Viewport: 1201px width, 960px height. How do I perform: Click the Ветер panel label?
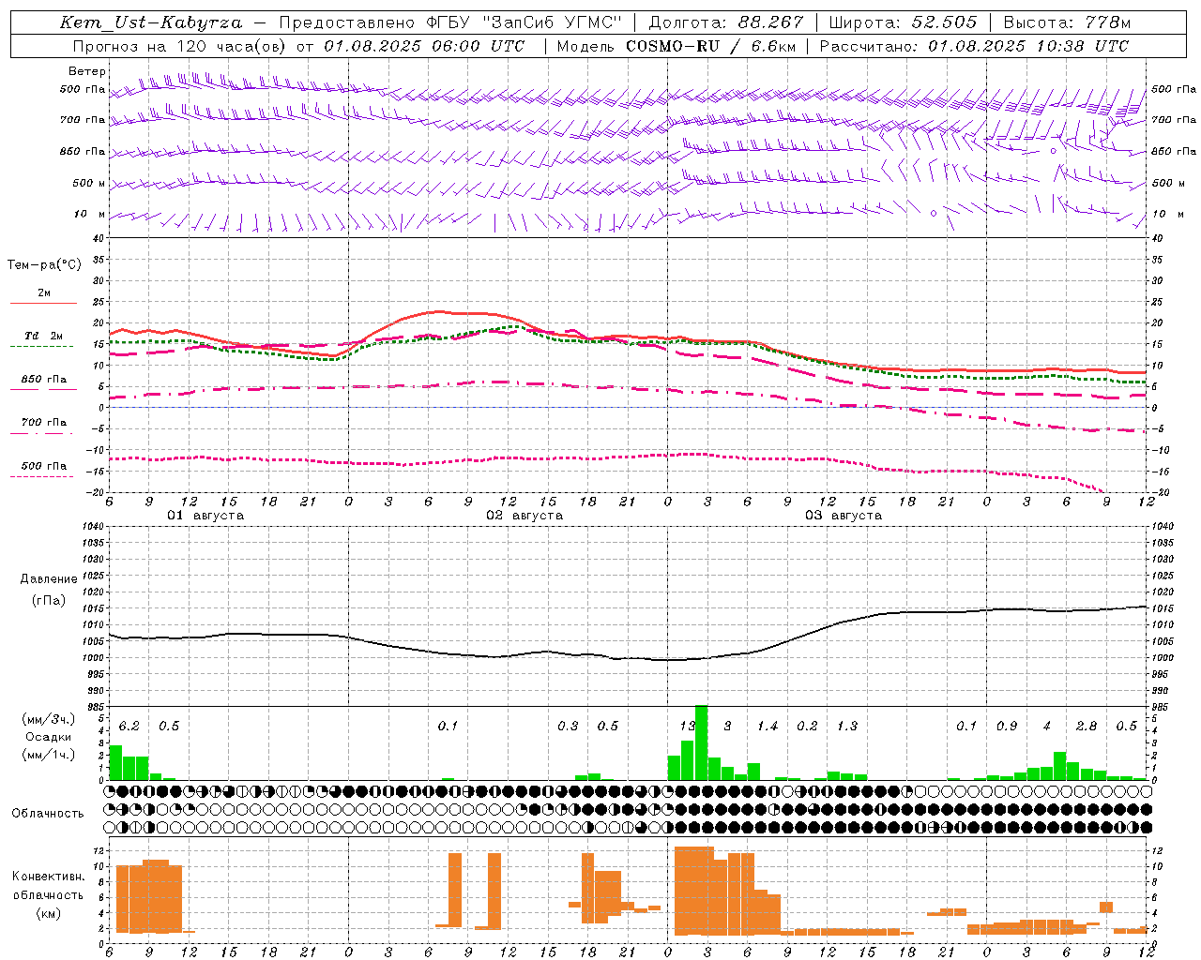(86, 71)
